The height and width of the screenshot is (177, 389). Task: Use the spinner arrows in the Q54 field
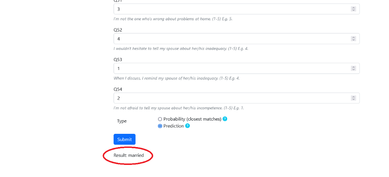353,98
